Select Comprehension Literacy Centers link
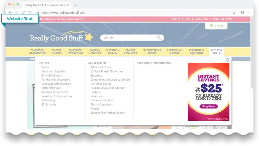This screenshot has height=146, width=259. click(110, 80)
